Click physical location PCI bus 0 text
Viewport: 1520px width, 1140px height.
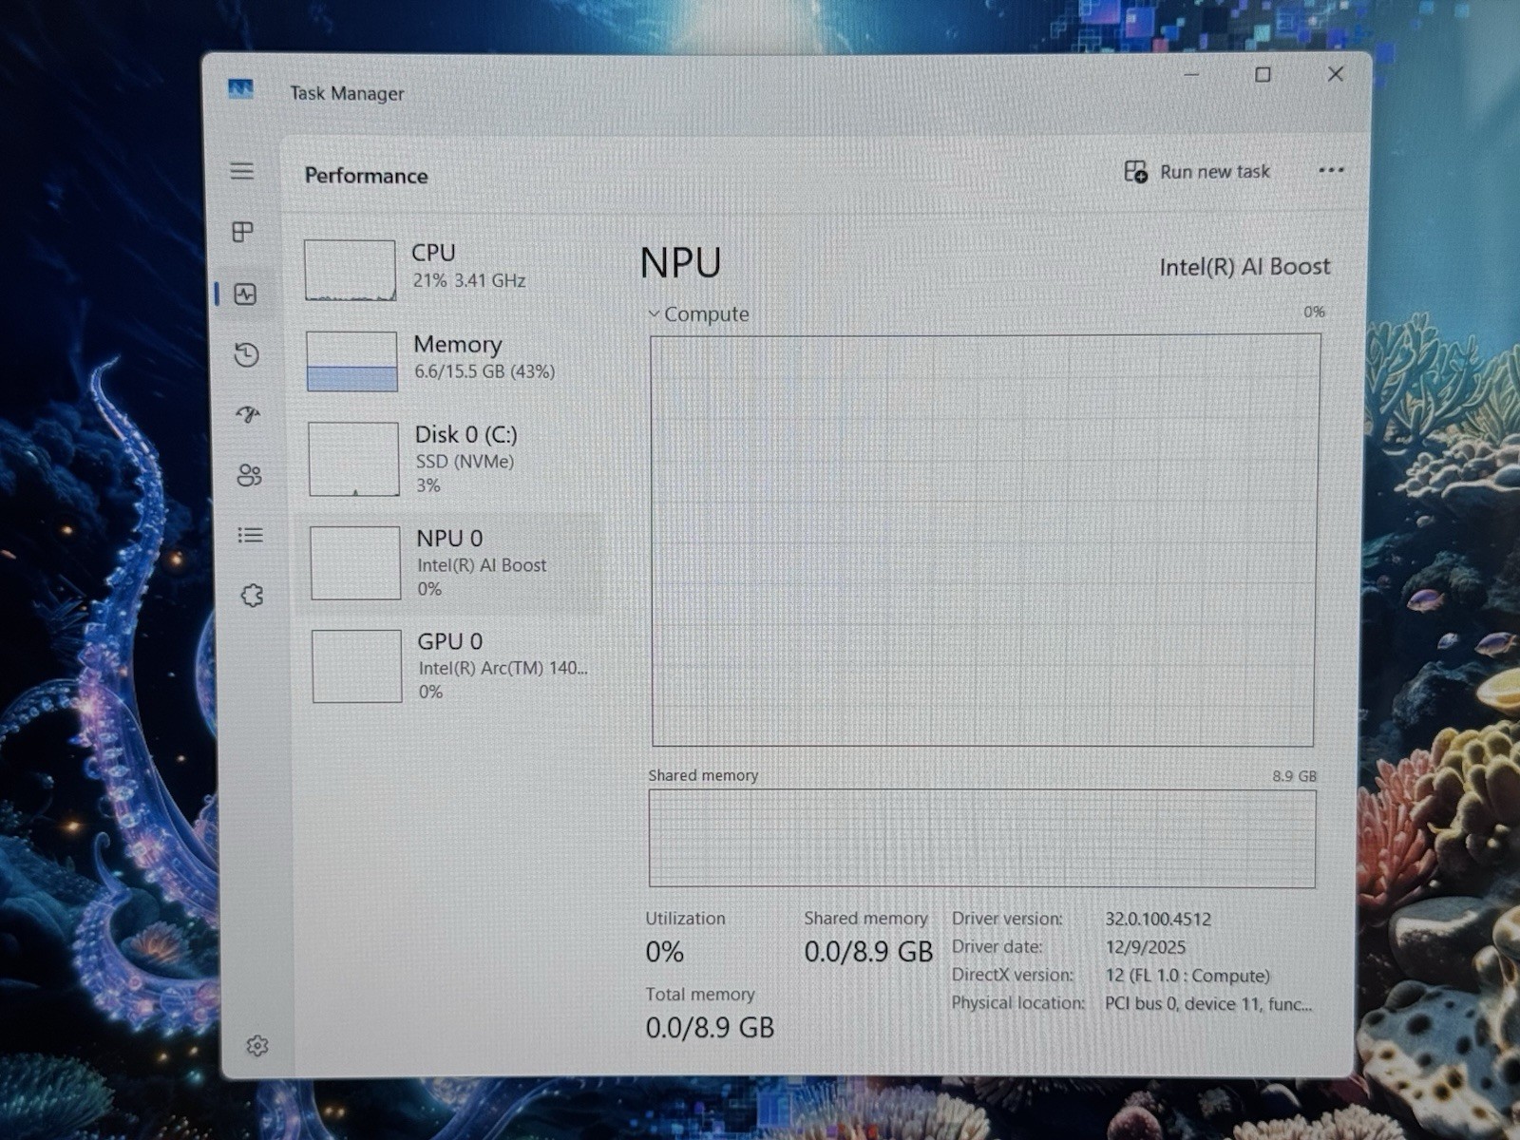click(x=1208, y=1003)
